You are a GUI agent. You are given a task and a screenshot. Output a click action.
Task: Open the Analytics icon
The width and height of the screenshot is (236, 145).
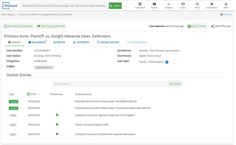pos(169,6)
